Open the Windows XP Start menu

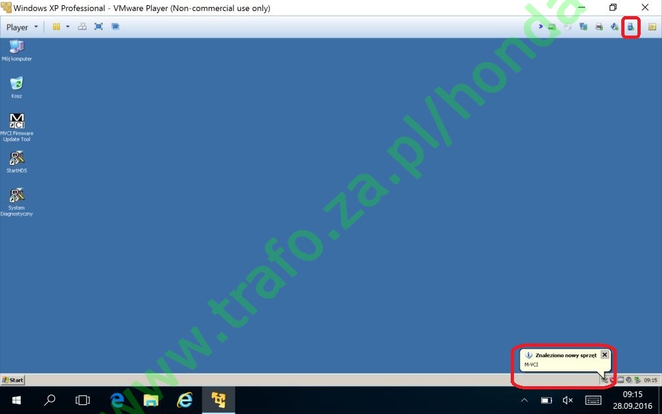(13, 380)
